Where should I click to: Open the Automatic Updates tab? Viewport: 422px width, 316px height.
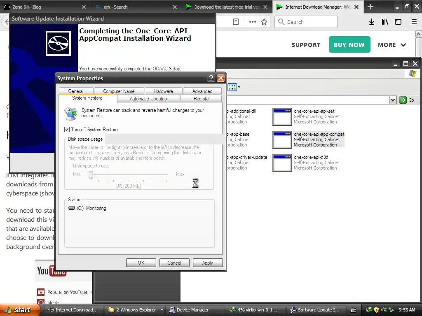coord(148,99)
